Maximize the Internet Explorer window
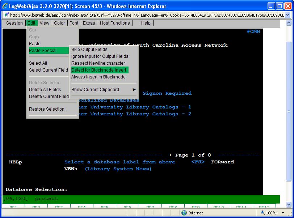 280,6
